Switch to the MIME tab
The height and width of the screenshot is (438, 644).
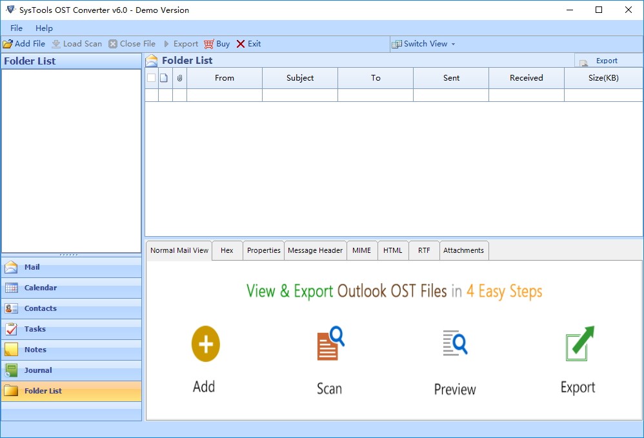(x=361, y=250)
